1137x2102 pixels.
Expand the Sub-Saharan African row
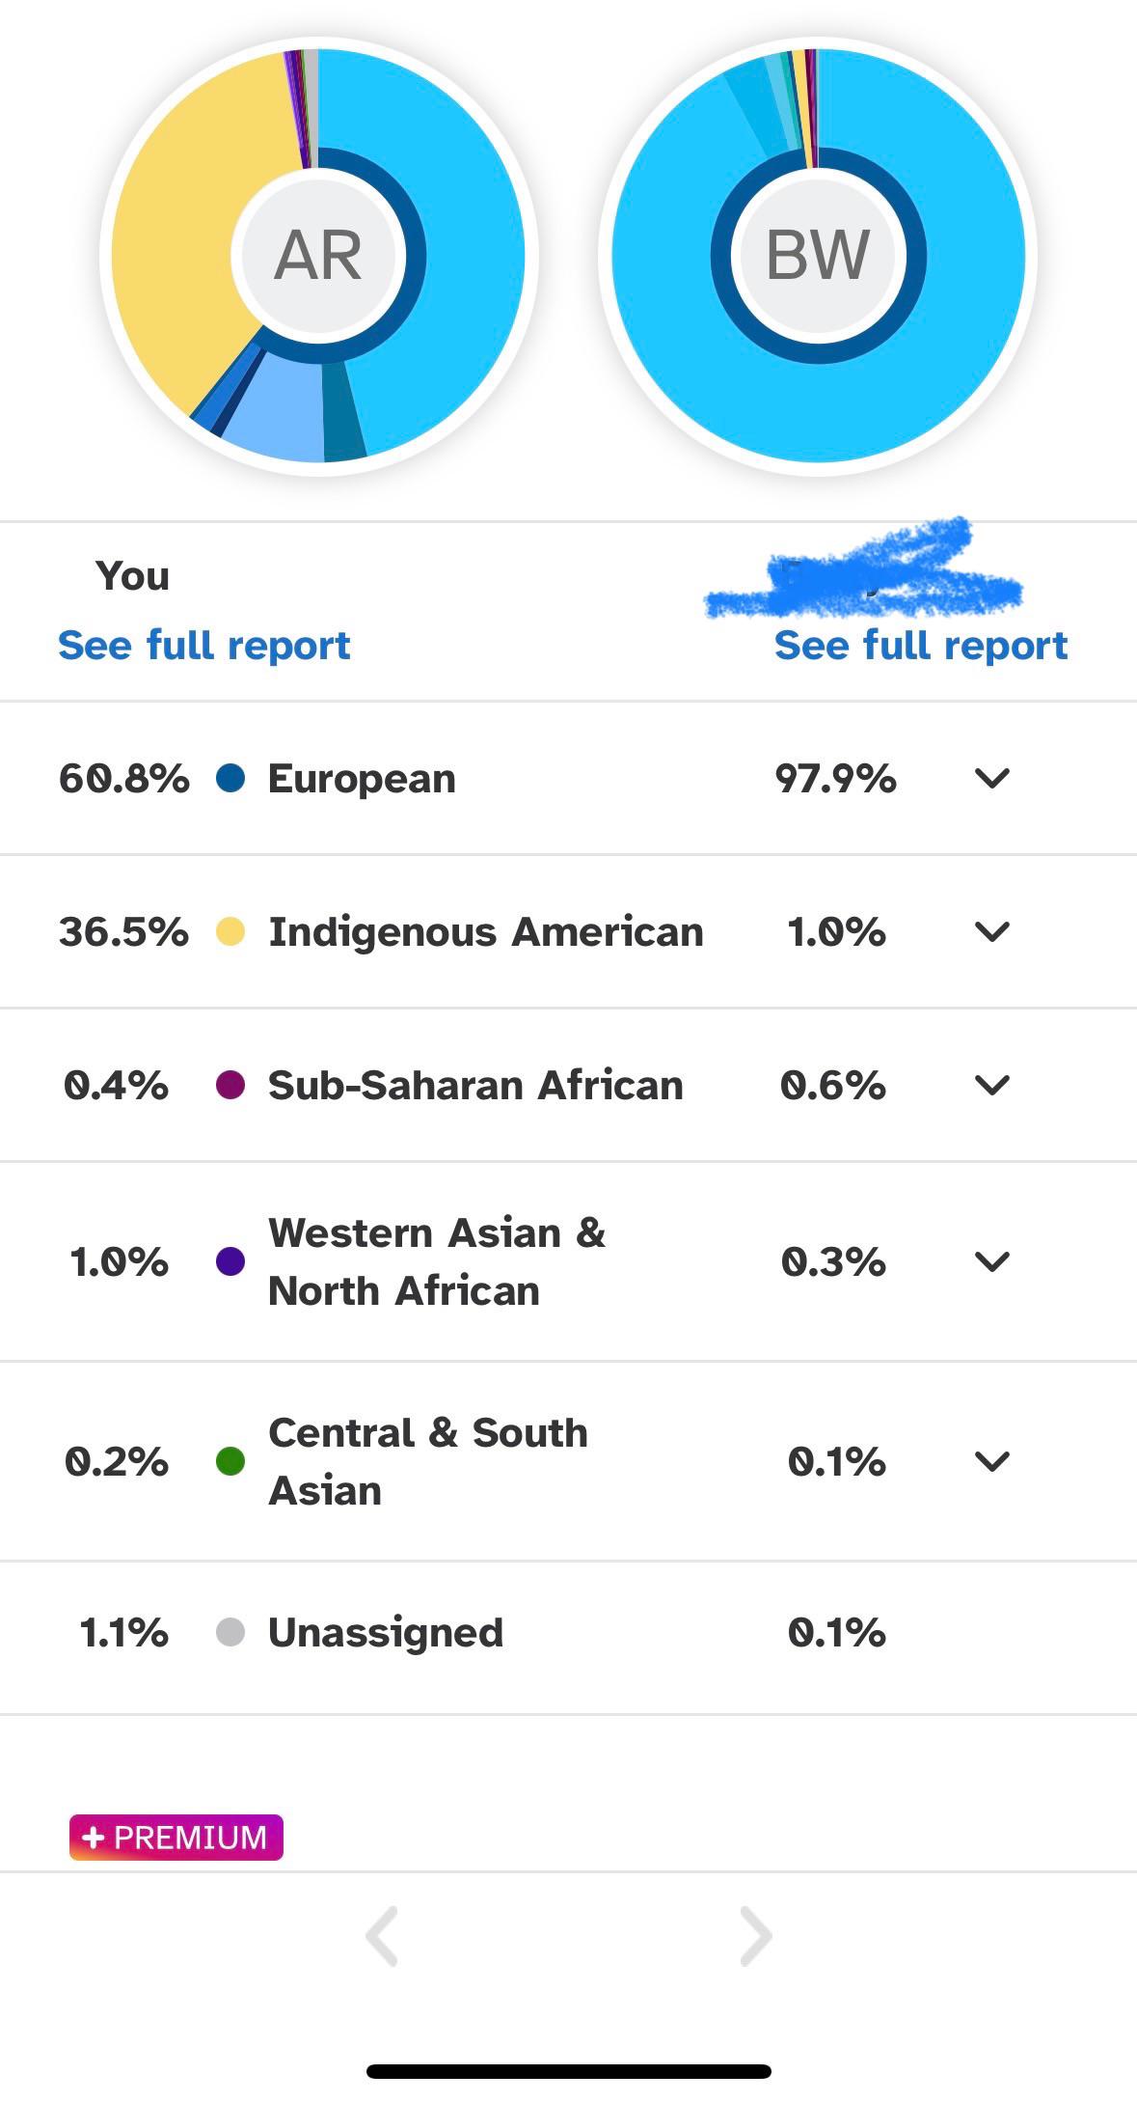click(991, 1085)
